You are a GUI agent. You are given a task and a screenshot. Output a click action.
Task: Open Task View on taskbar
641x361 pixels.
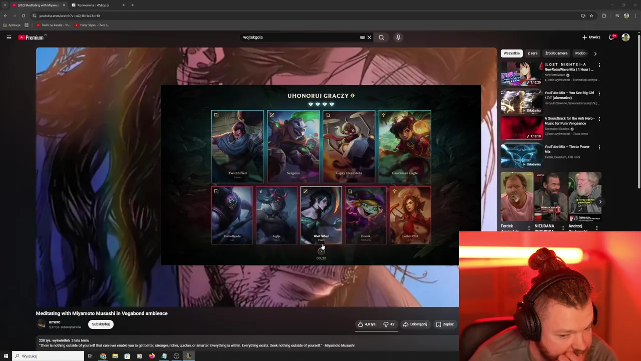(x=90, y=356)
